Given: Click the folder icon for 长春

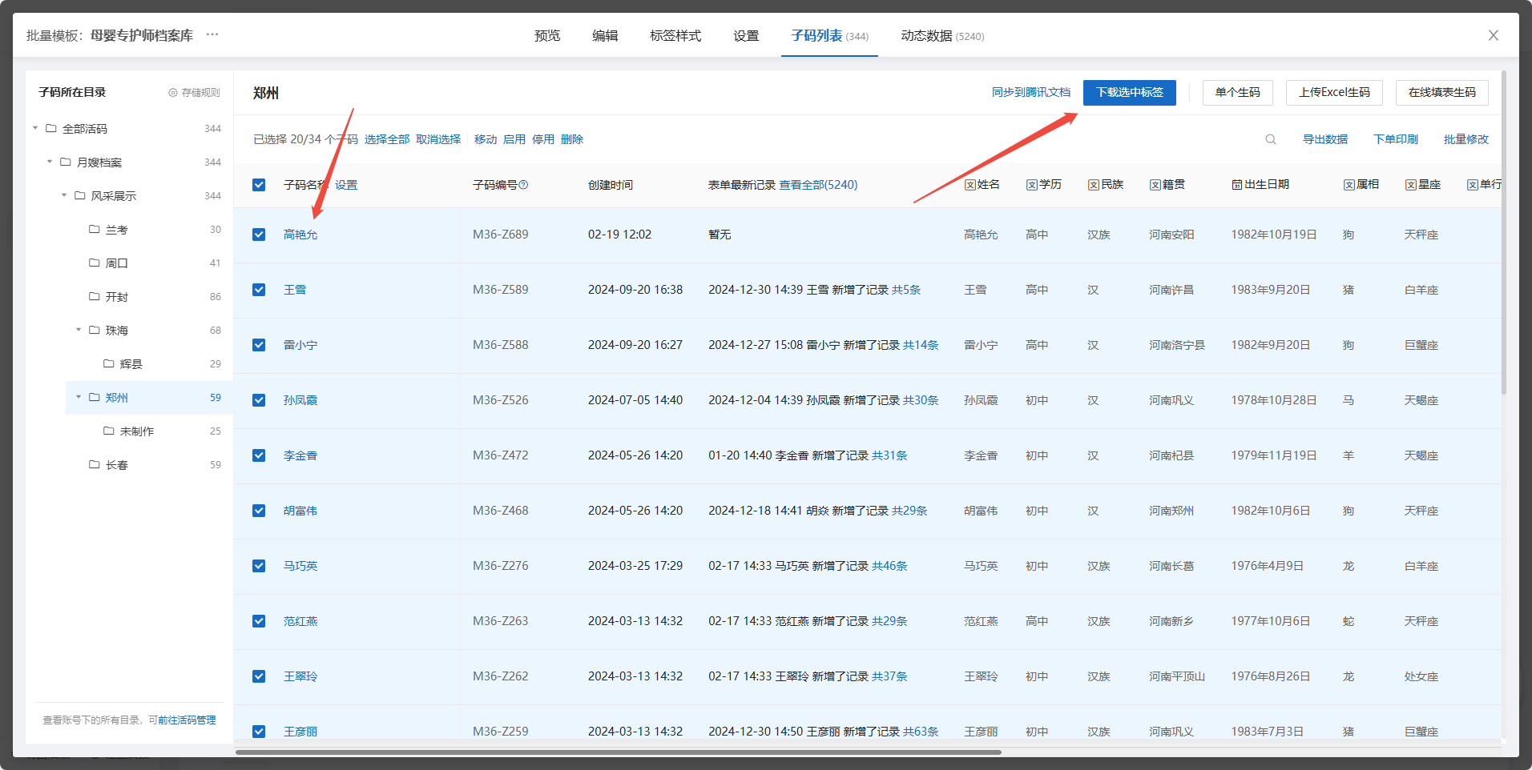Looking at the screenshot, I should coord(95,465).
